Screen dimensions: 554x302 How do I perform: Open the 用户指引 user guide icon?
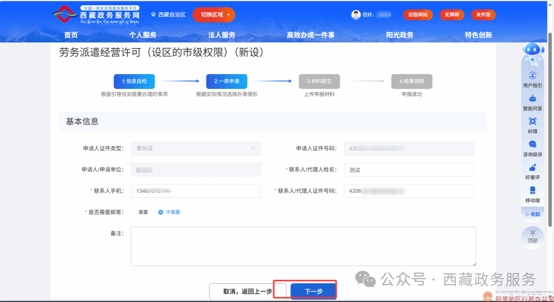pos(532,76)
